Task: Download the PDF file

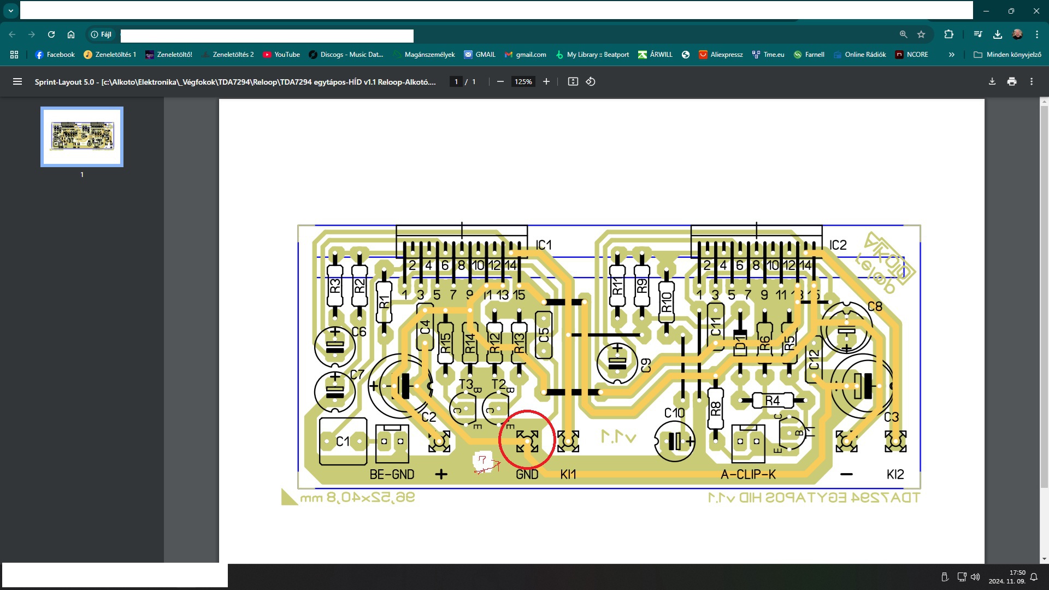Action: pos(992,81)
